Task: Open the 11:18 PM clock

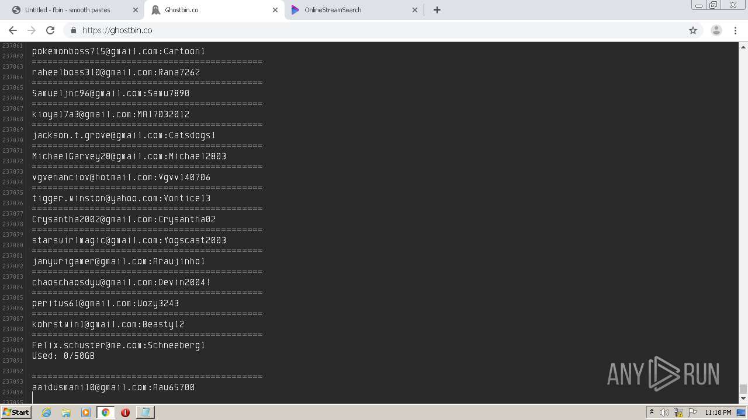Action: click(718, 412)
